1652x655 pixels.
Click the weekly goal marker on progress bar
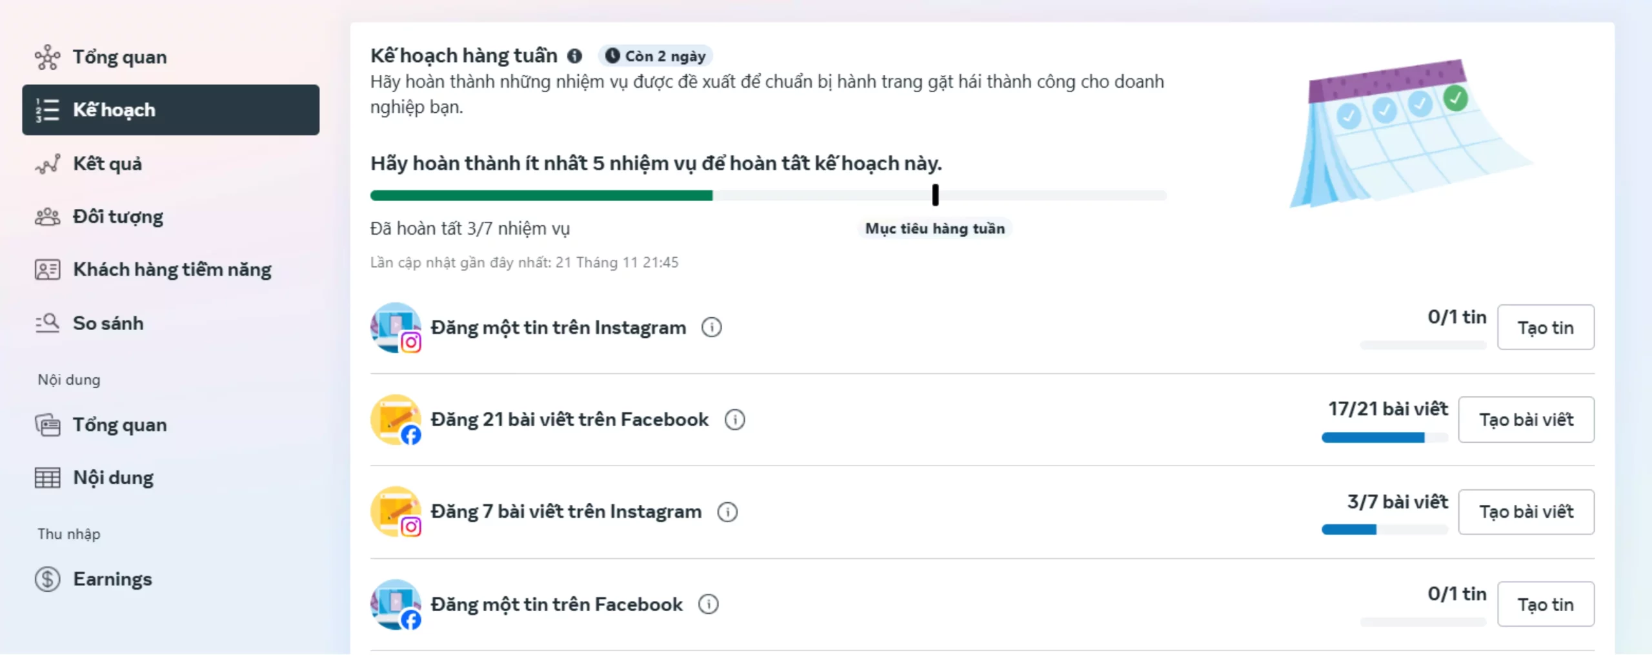pyautogui.click(x=935, y=195)
